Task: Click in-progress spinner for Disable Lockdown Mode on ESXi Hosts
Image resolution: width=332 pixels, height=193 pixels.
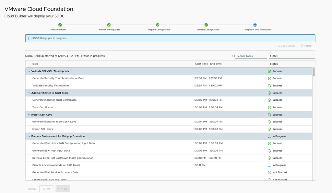Action: pos(269,165)
